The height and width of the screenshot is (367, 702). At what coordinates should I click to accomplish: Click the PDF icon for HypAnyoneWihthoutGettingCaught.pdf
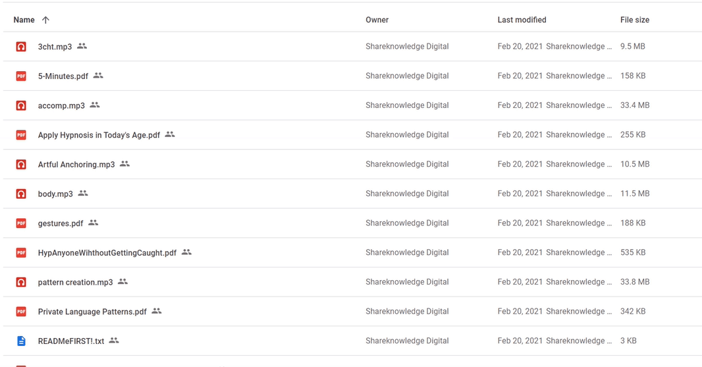[21, 253]
